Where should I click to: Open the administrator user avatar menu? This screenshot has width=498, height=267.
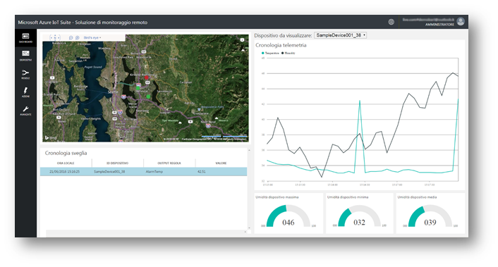pyautogui.click(x=461, y=22)
